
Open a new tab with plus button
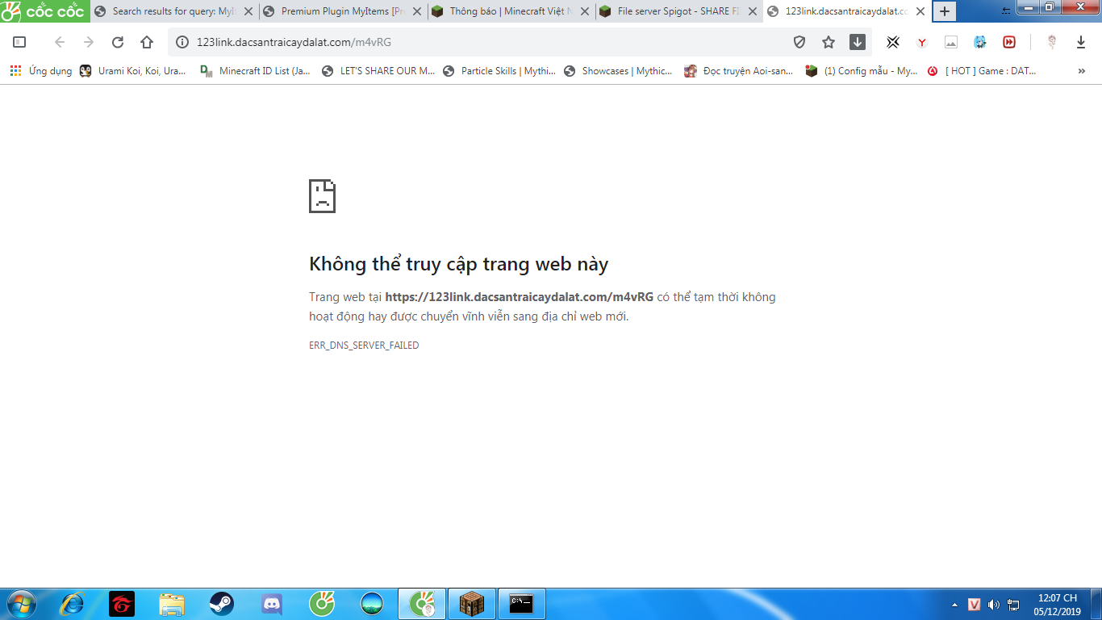click(x=945, y=11)
